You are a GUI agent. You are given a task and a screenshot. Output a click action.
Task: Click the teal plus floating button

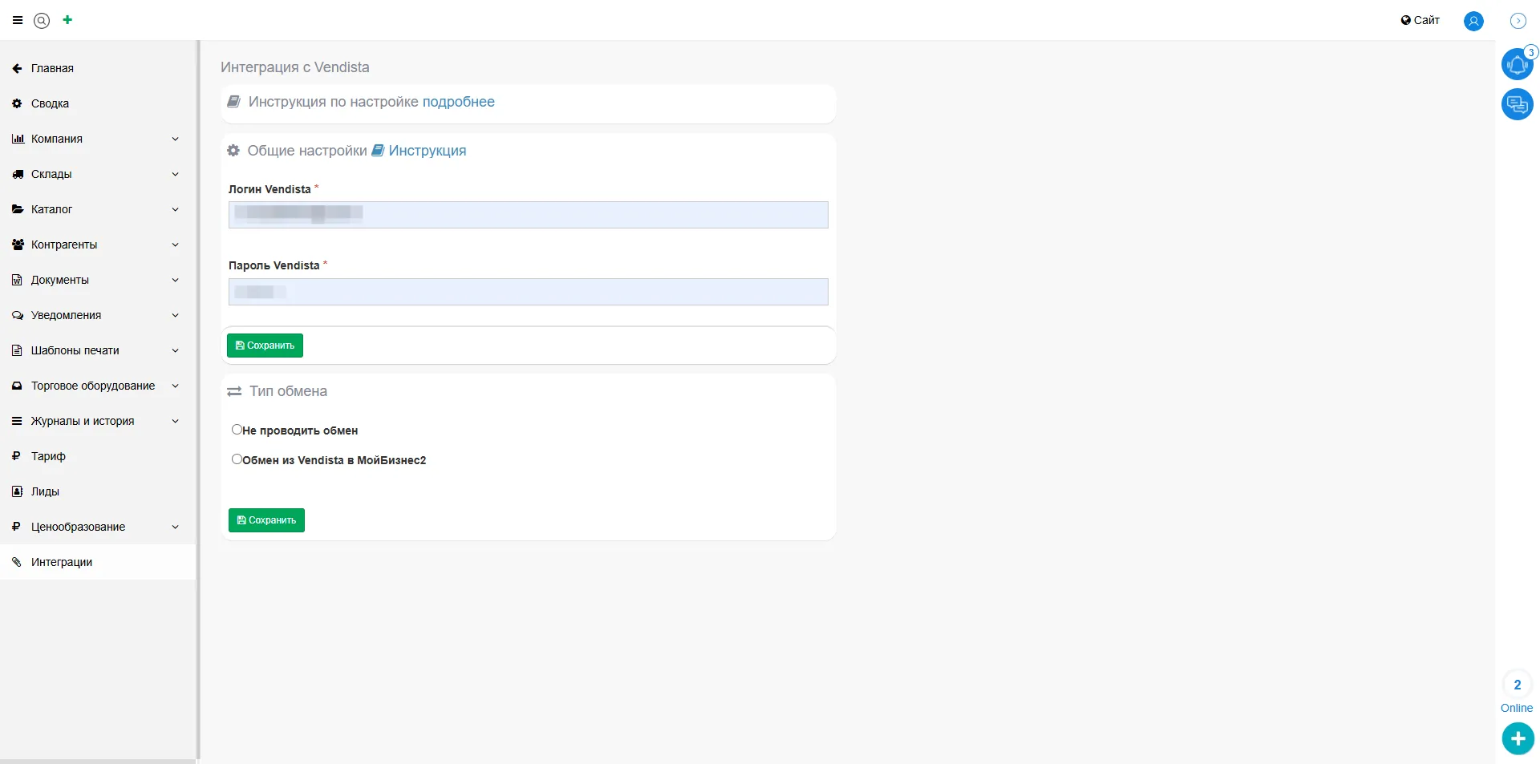tap(1518, 738)
